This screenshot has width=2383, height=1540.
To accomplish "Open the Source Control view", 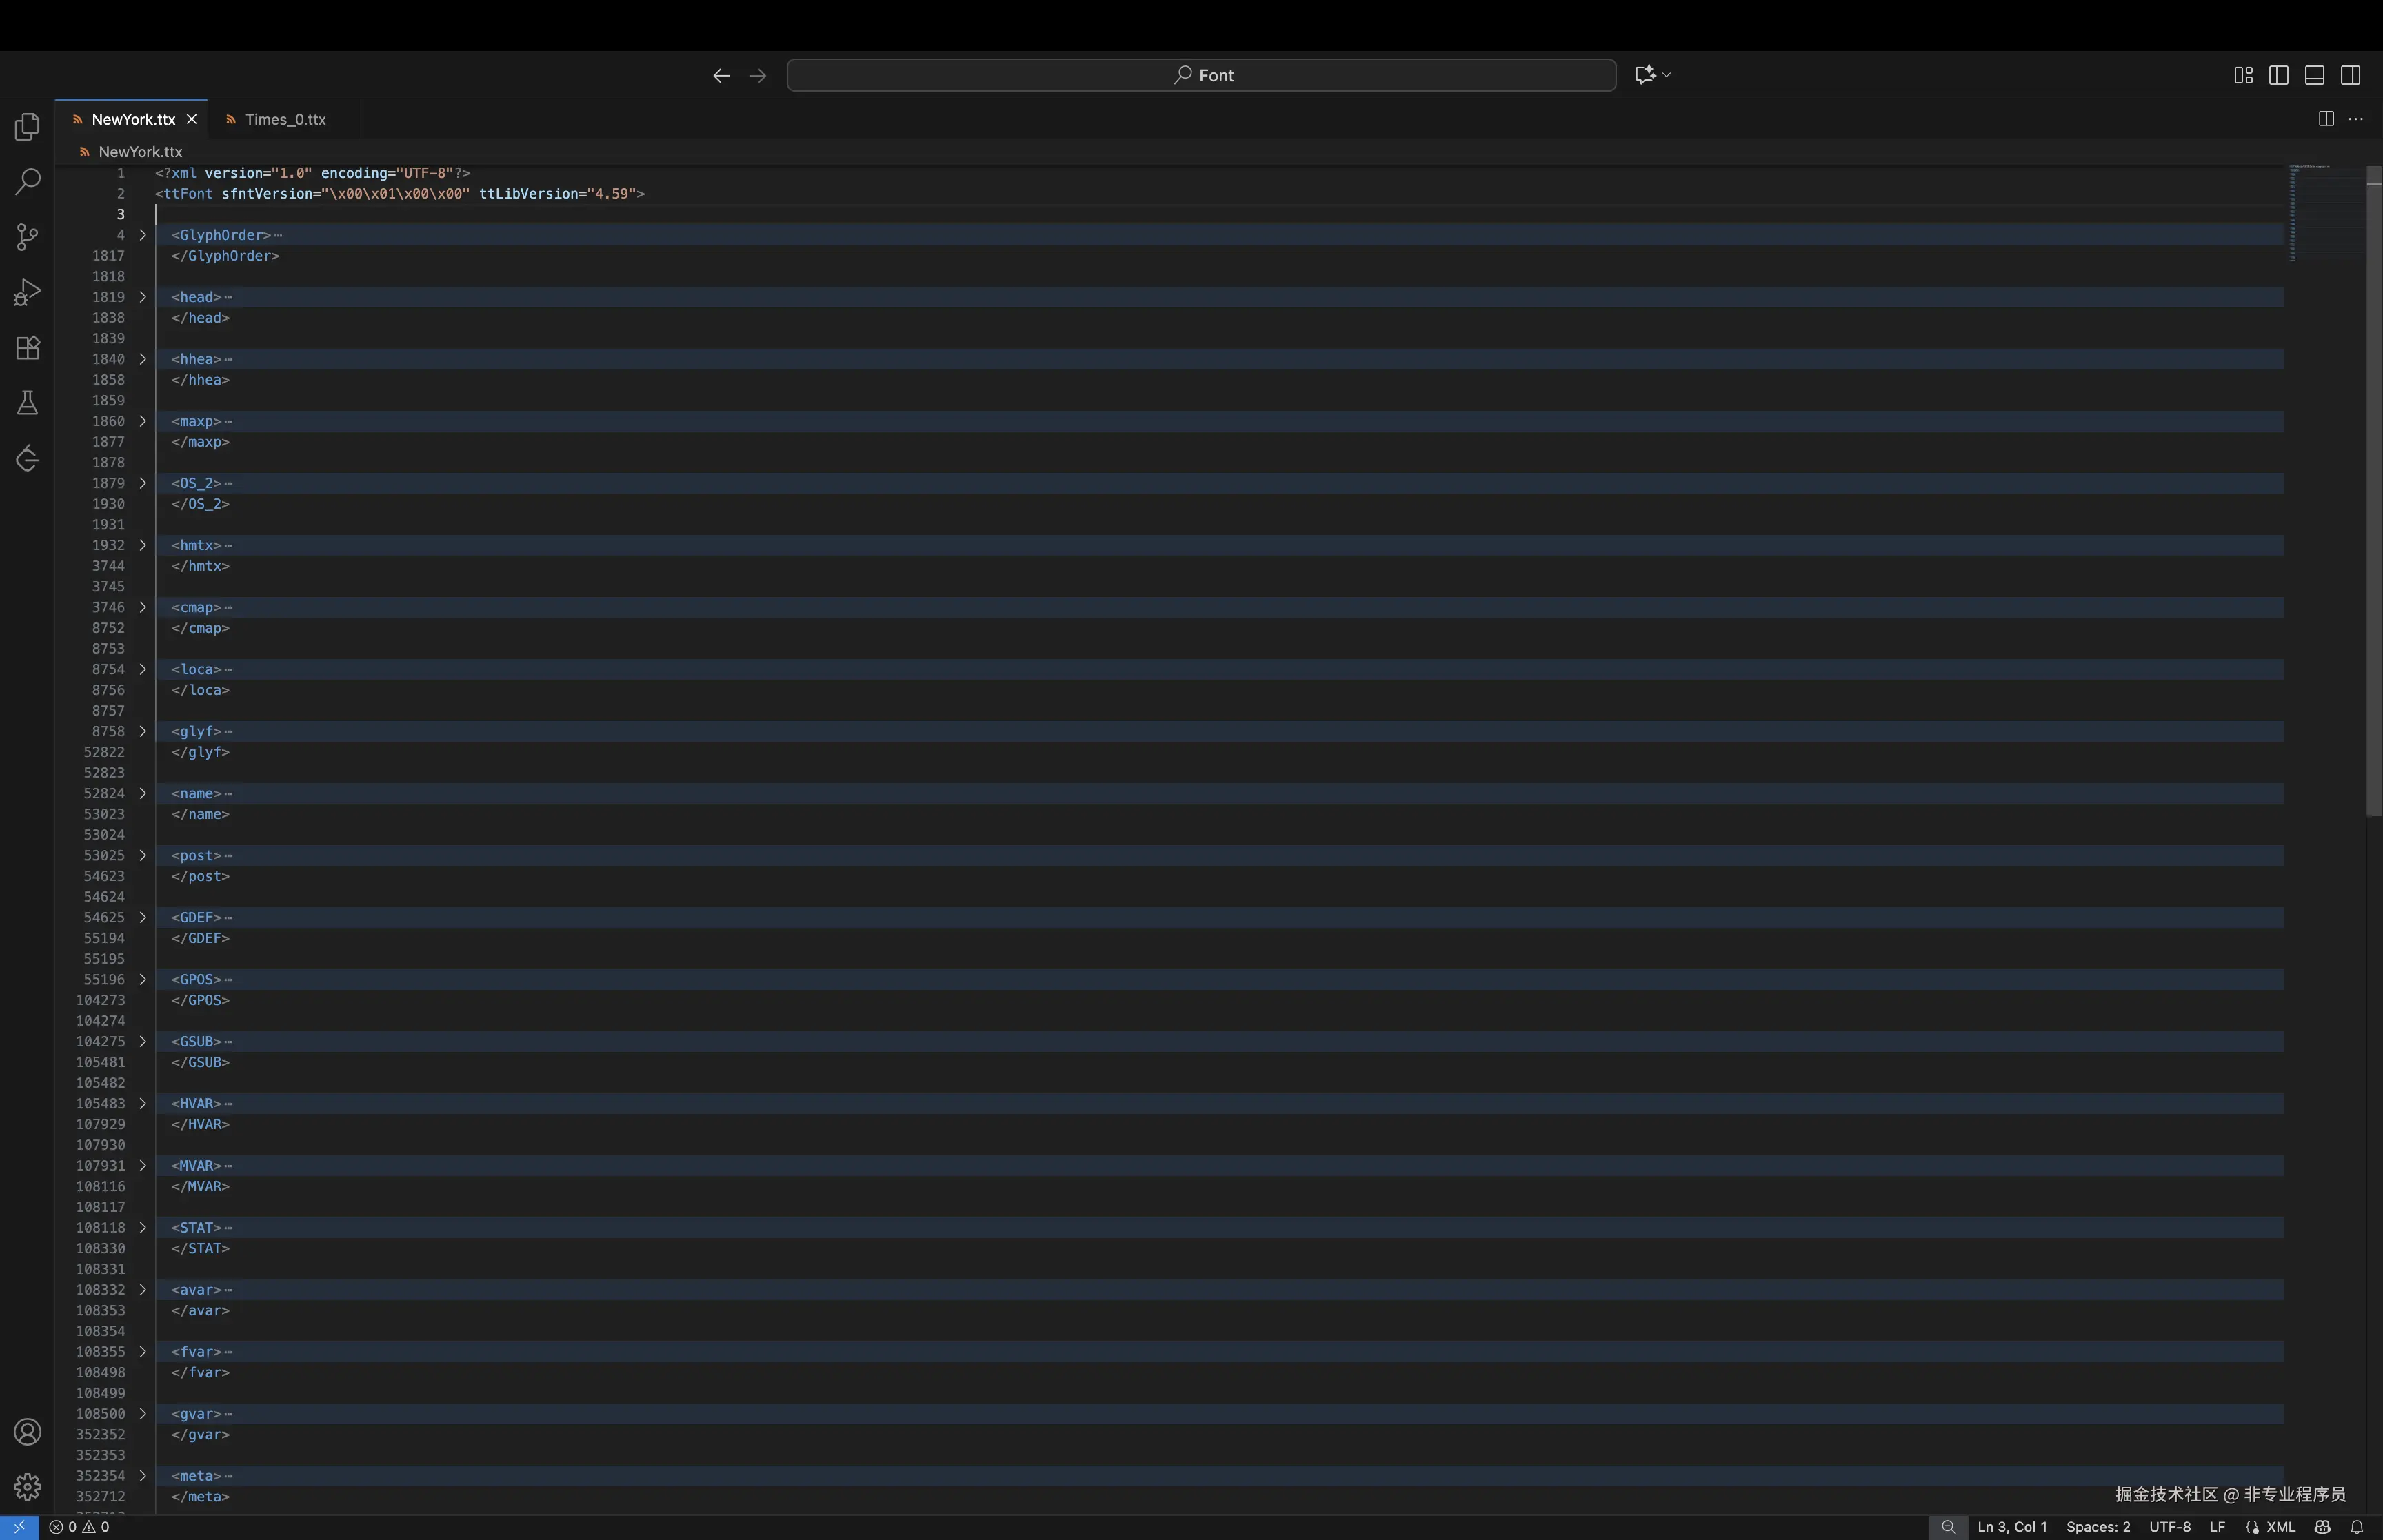I will [x=27, y=237].
